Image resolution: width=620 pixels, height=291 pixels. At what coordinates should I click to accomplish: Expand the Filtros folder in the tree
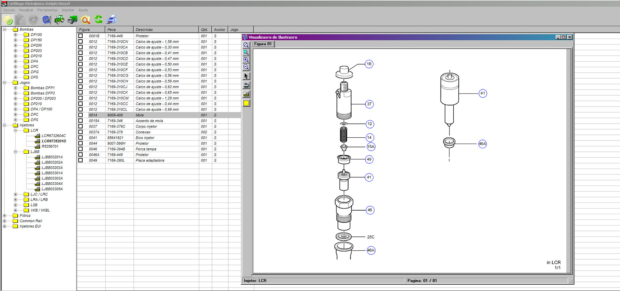pos(5,216)
